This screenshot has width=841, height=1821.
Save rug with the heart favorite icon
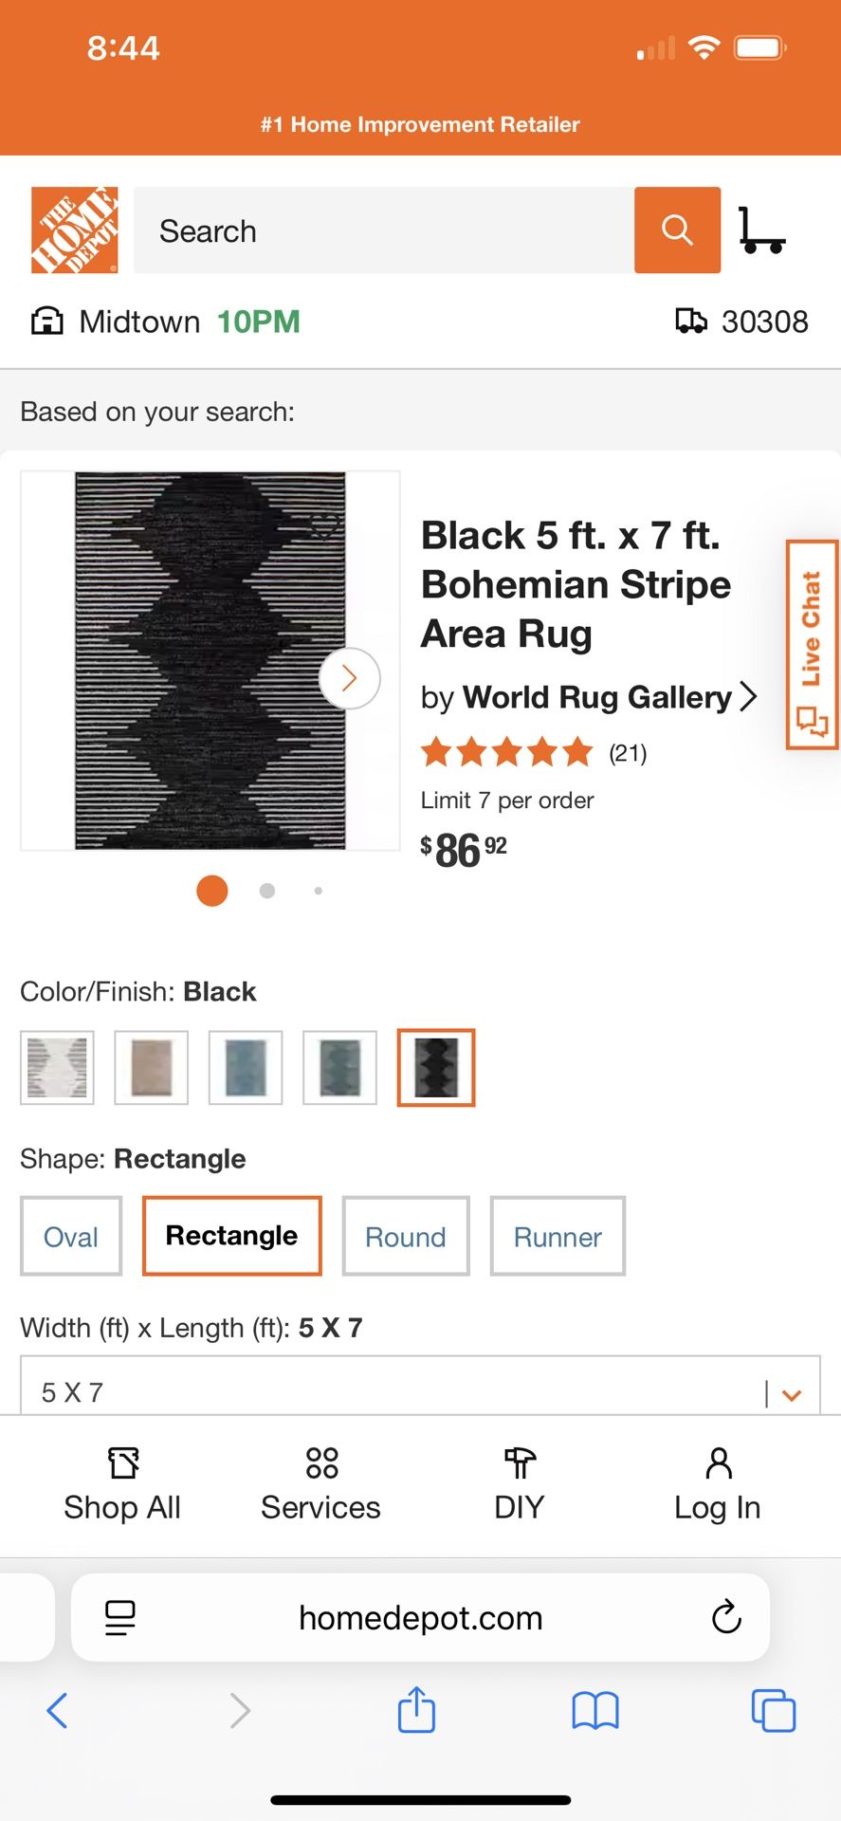324,524
